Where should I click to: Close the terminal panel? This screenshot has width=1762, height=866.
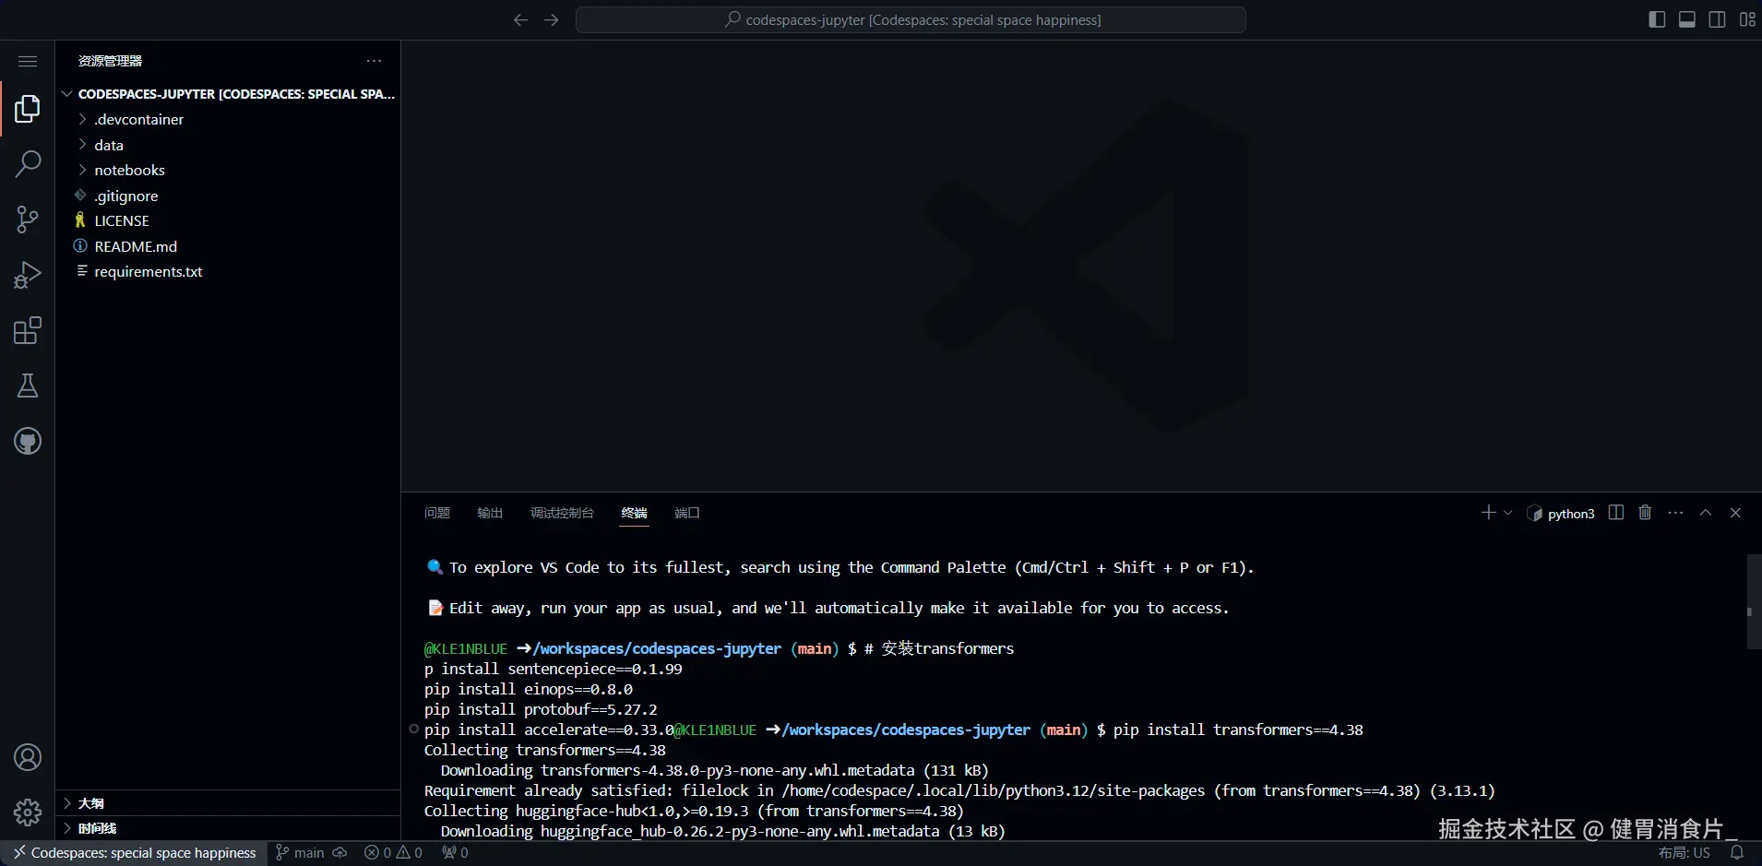click(1735, 513)
